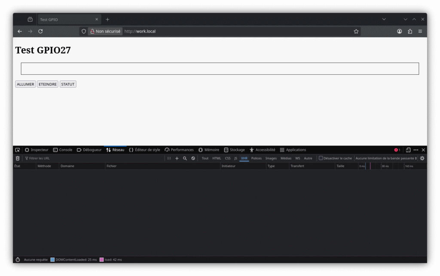Open network settings gear
Viewport: 440px width, 276px height.
(x=422, y=158)
